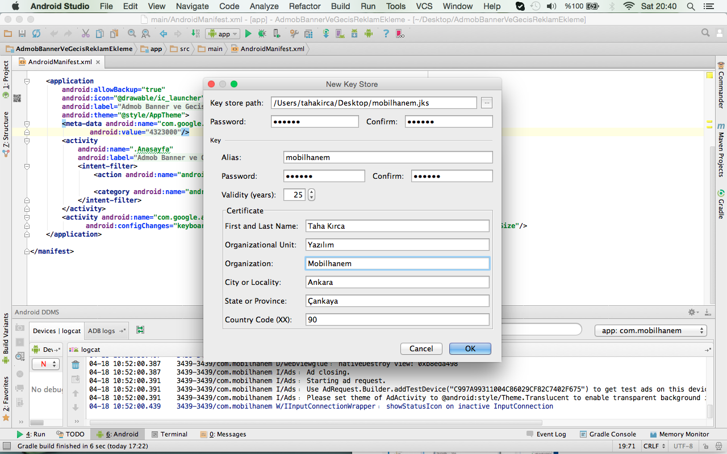Switch to the ADB logs tab
Image resolution: width=727 pixels, height=454 pixels.
coord(106,331)
